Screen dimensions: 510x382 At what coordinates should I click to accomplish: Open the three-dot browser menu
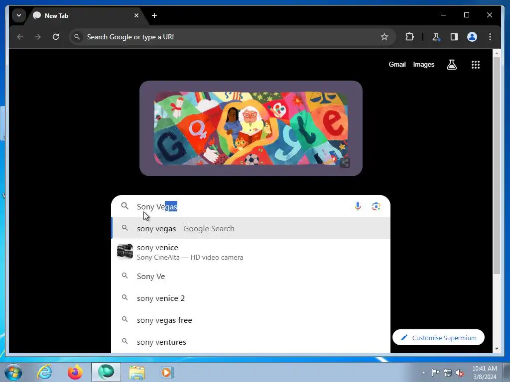[490, 37]
